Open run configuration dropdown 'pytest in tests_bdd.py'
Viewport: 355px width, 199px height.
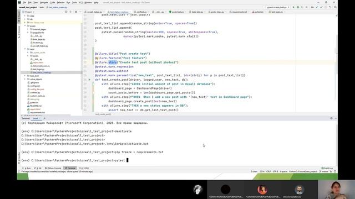coord(277,7)
